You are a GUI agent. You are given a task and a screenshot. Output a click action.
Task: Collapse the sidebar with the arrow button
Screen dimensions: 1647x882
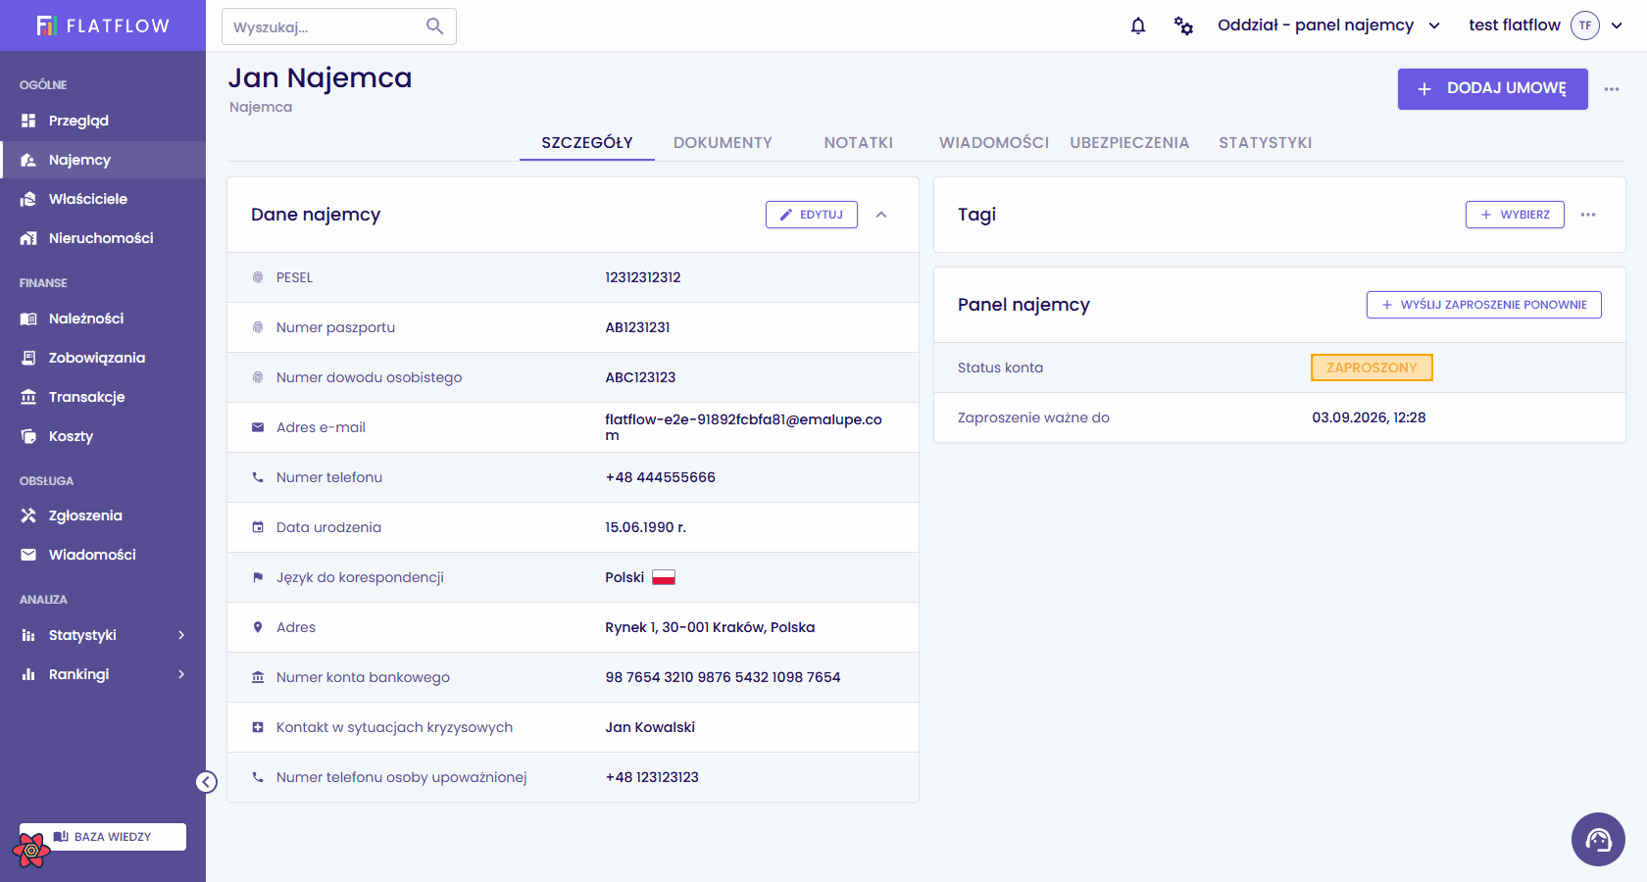pyautogui.click(x=206, y=781)
